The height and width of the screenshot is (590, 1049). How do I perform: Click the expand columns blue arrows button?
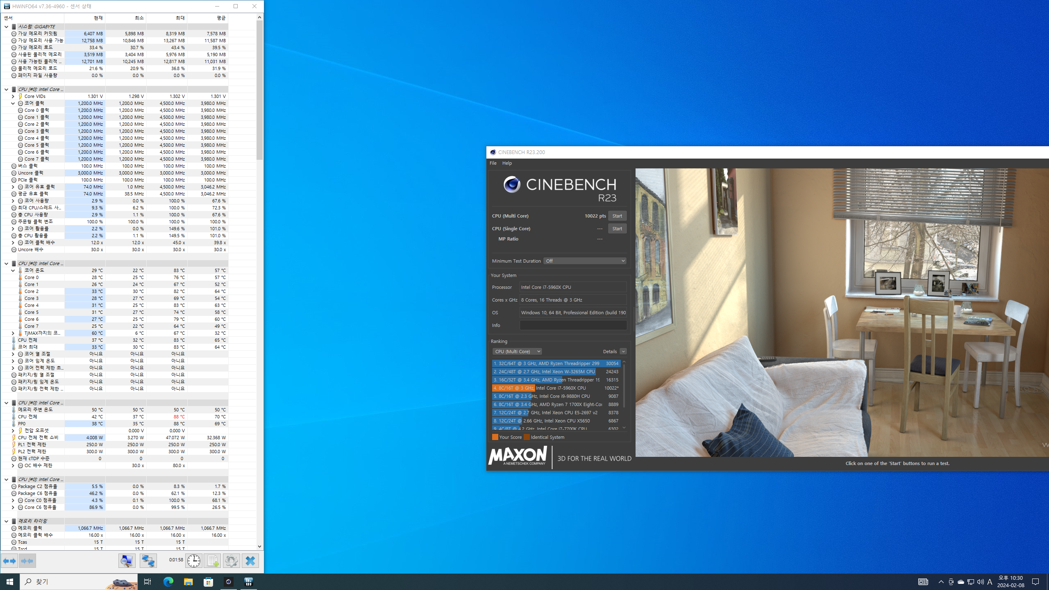point(9,560)
